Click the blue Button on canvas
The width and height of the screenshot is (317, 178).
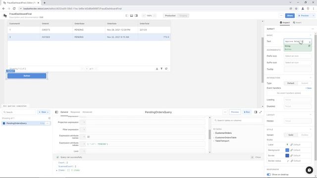(x=27, y=76)
